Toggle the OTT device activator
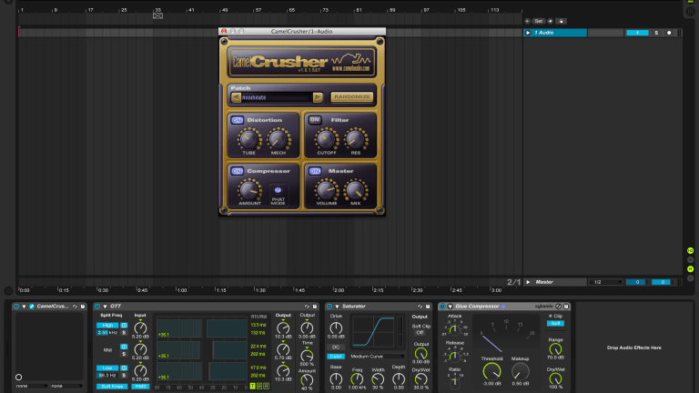 point(97,307)
